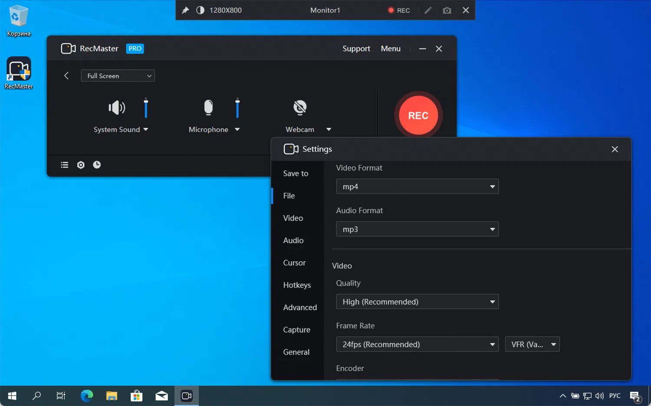Switch to the Hotkeys settings tab
Viewport: 651px width, 406px height.
tap(297, 285)
